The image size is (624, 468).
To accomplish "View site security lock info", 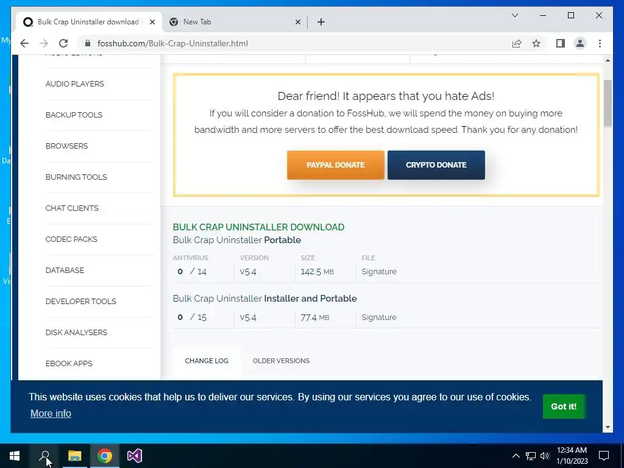I will point(88,43).
